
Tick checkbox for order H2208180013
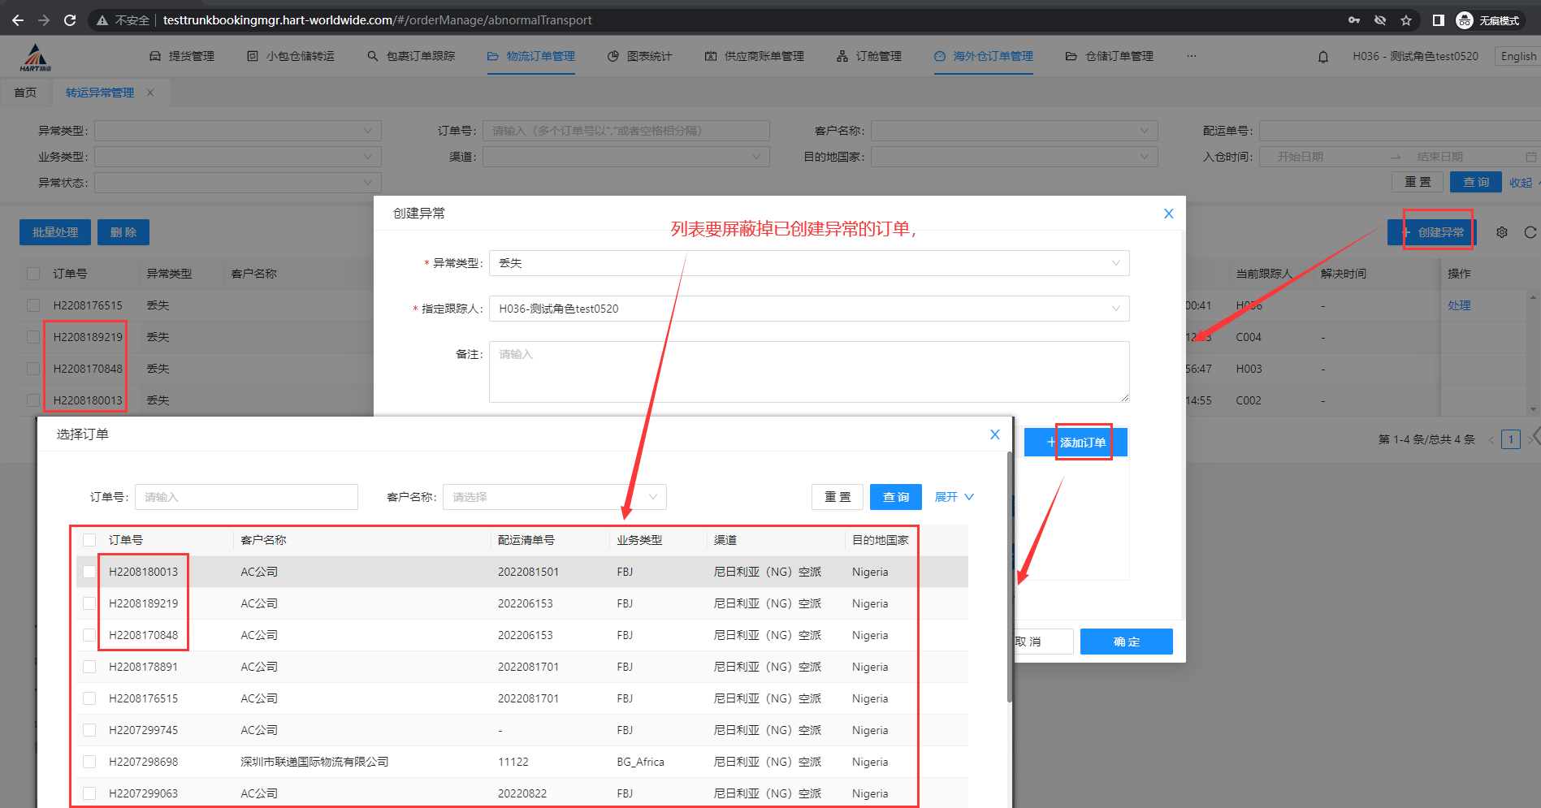[x=89, y=572]
